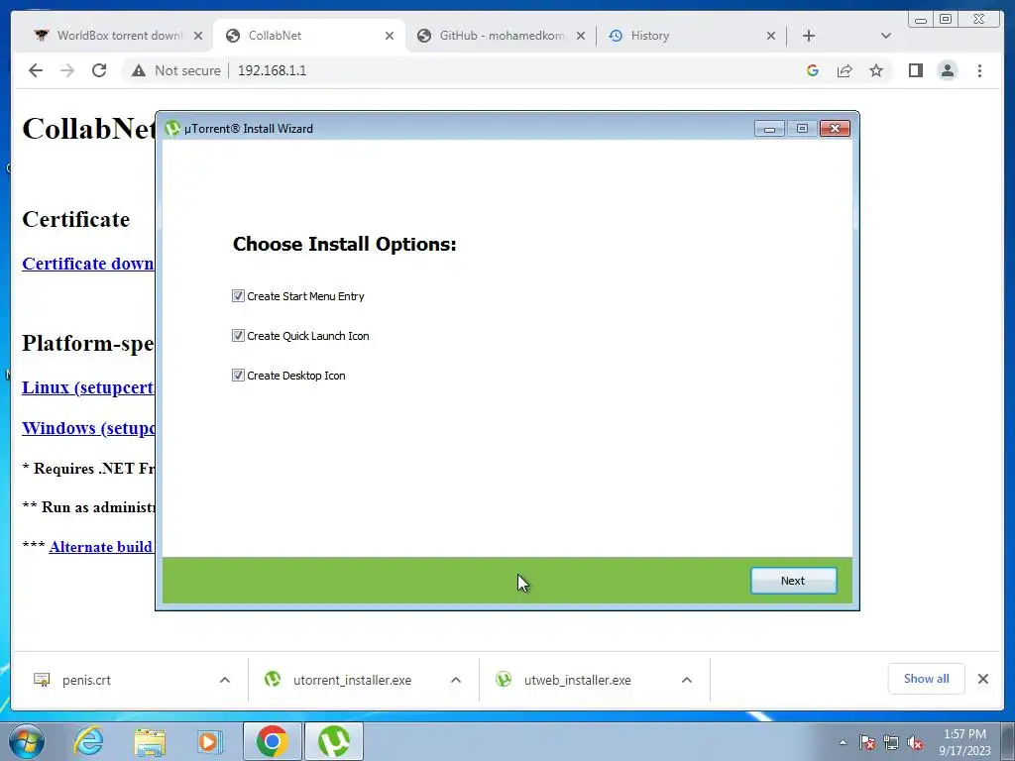This screenshot has height=761, width=1015.
Task: Maximize the uTorrent Install Wizard window
Action: click(x=802, y=129)
